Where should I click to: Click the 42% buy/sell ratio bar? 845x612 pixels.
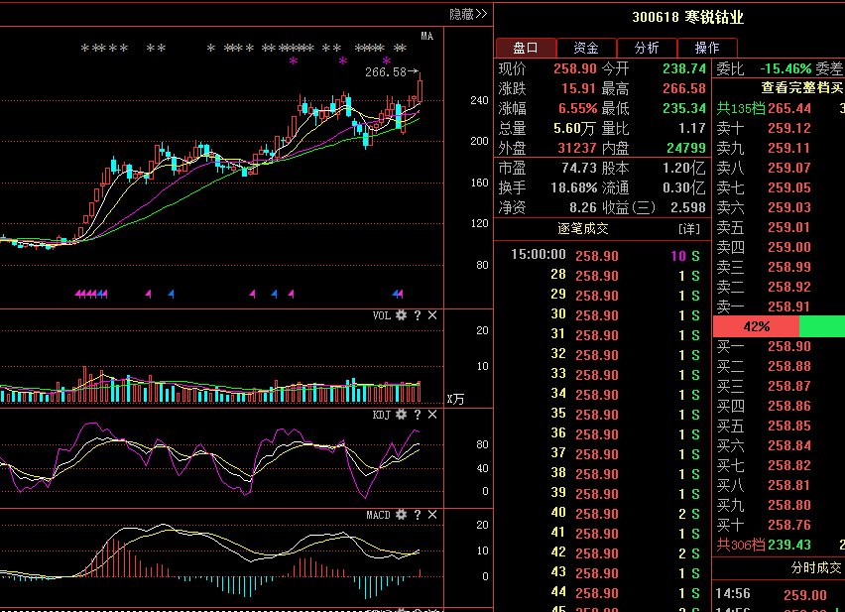point(756,326)
